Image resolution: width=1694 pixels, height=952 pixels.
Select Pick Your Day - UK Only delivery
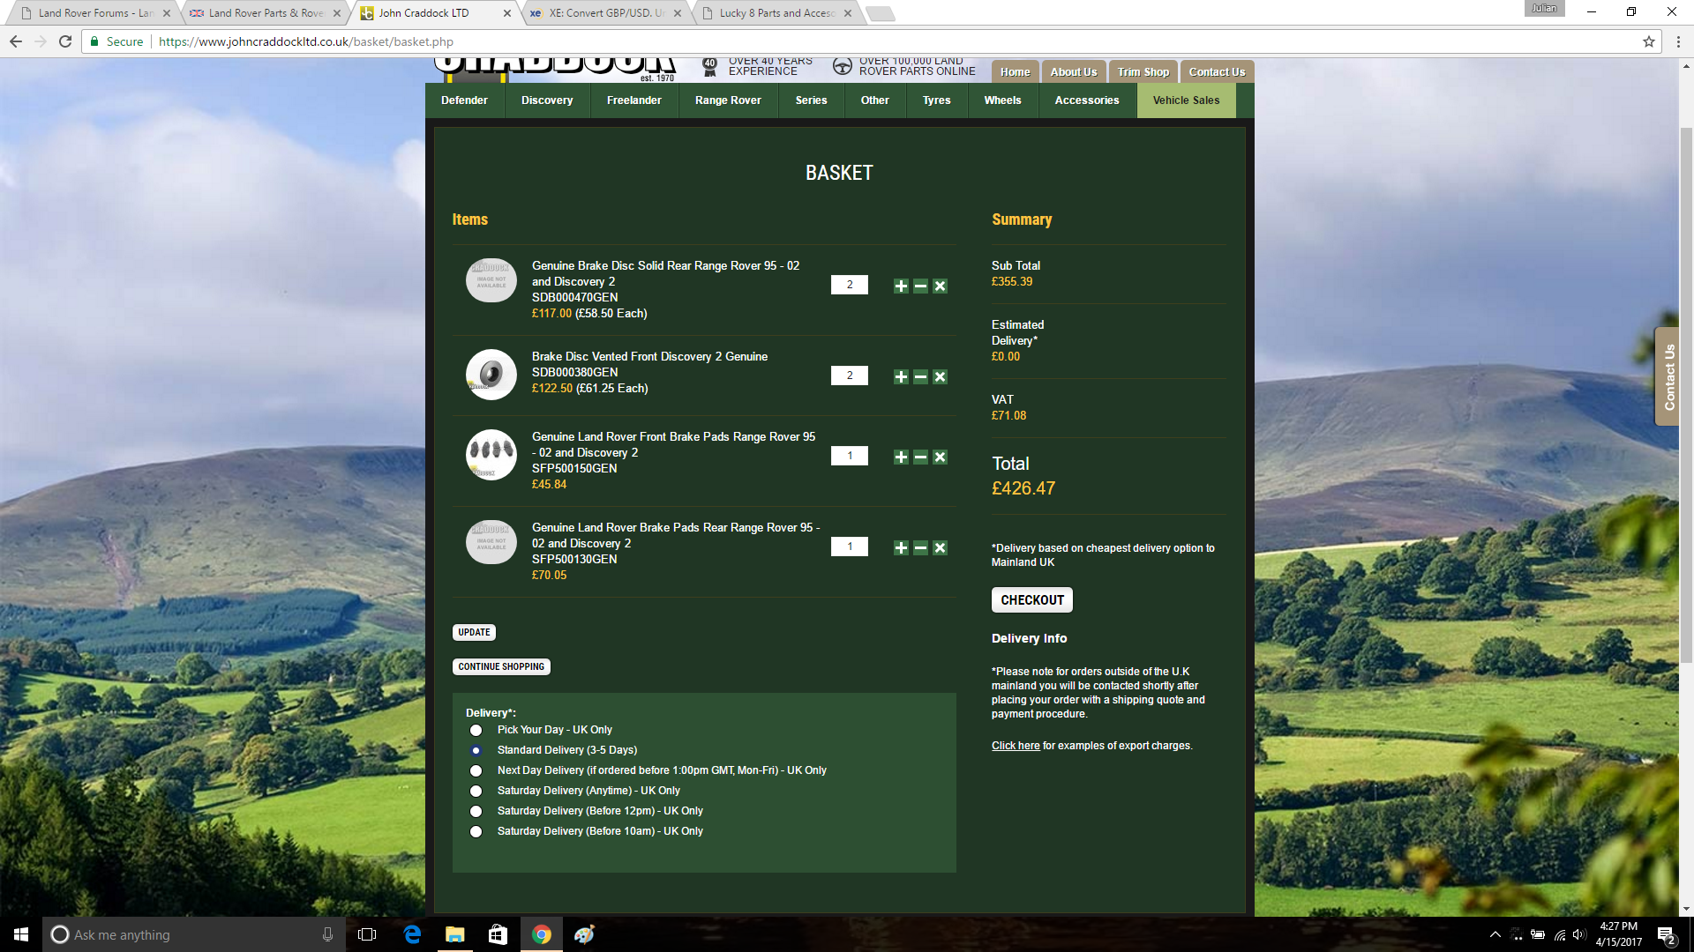(476, 730)
